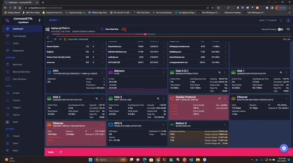Kill MsMpEng.exe with its red X

pyautogui.click(x=225, y=52)
